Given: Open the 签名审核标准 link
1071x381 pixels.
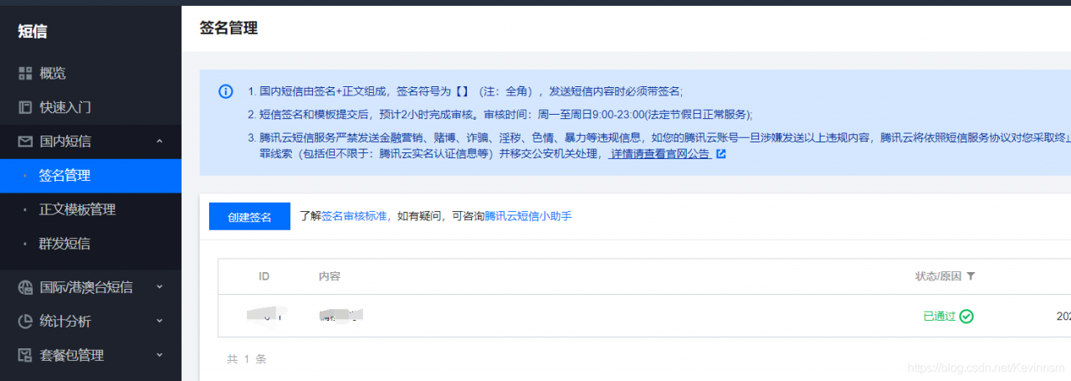Looking at the screenshot, I should click(x=354, y=216).
